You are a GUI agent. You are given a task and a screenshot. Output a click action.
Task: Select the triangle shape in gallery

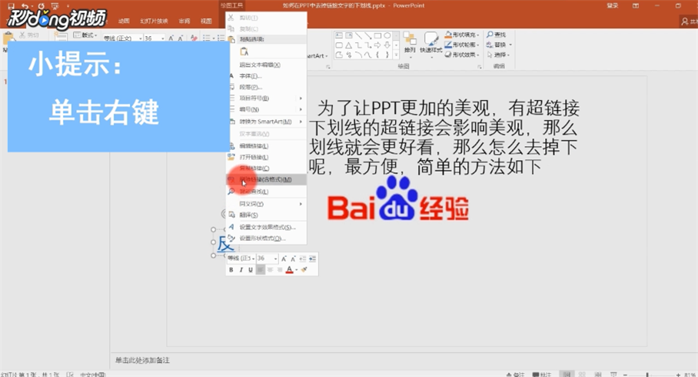(x=348, y=45)
